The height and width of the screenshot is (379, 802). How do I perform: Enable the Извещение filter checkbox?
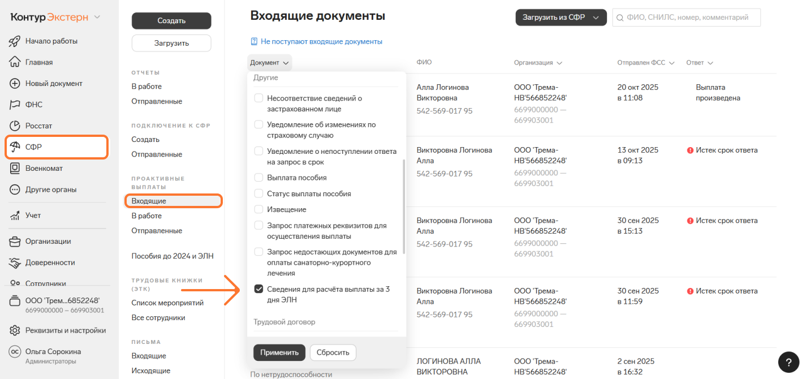(x=258, y=209)
